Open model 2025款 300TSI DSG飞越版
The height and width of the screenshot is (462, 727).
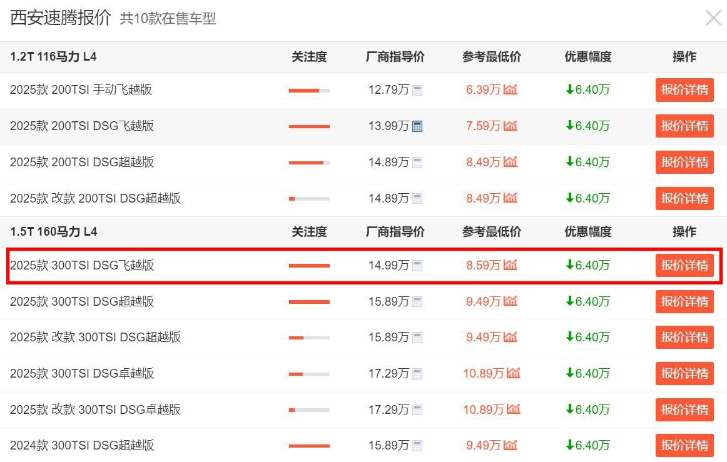82,265
